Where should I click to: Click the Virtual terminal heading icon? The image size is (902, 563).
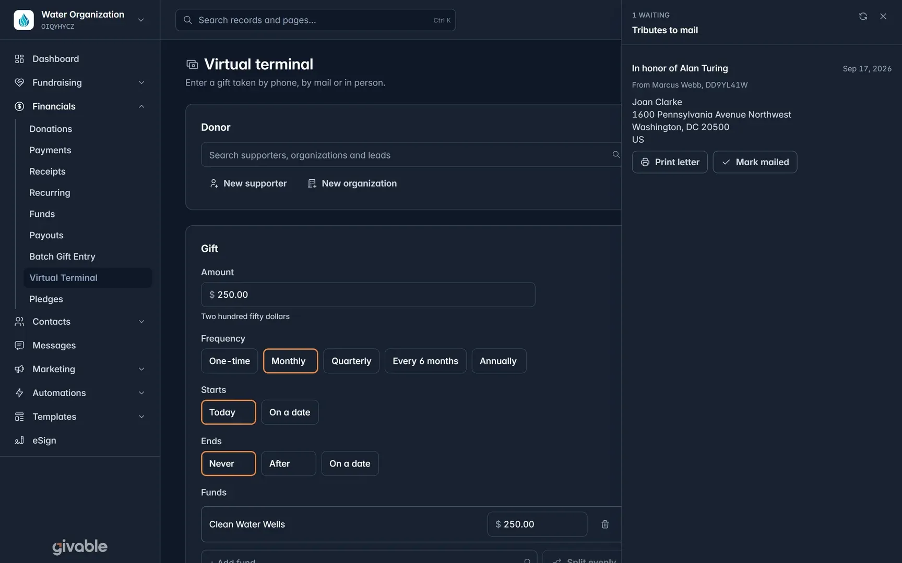click(192, 64)
